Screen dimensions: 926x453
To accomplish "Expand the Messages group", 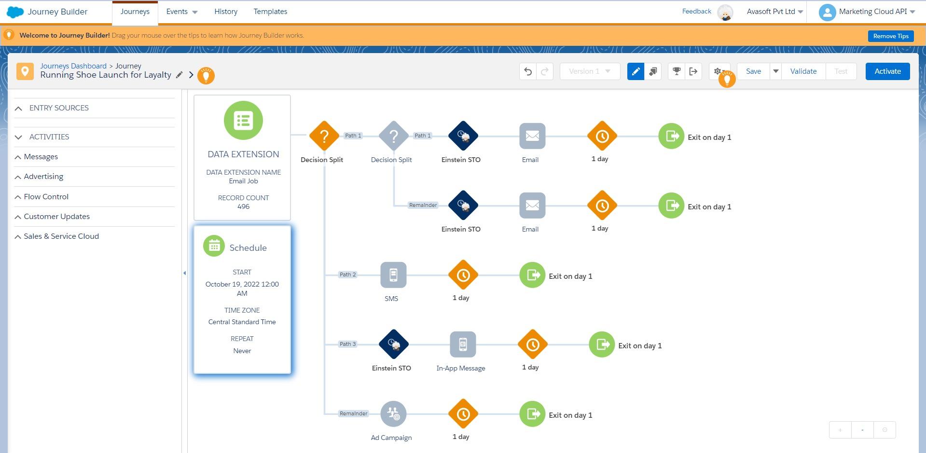I will [x=18, y=157].
